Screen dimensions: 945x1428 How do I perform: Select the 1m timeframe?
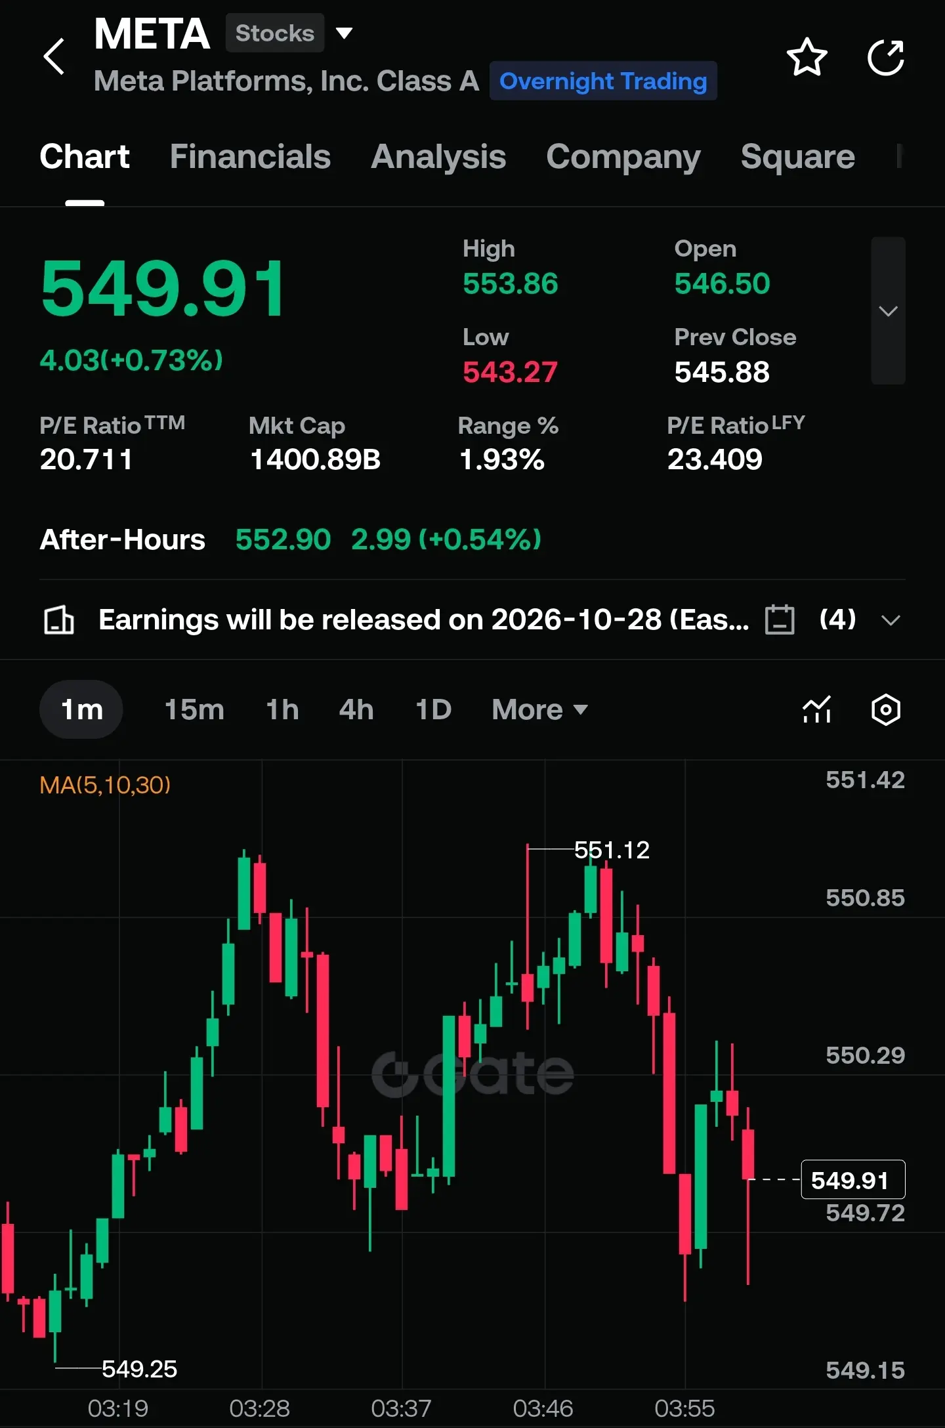tap(81, 709)
